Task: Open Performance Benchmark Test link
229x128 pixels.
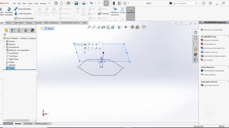Action: click(x=214, y=48)
